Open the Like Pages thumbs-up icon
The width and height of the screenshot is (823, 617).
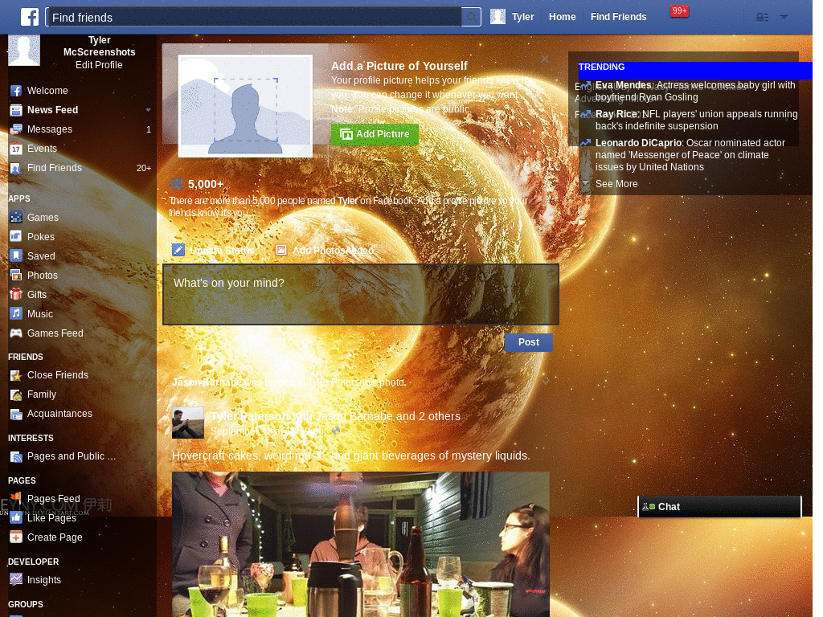[x=16, y=518]
